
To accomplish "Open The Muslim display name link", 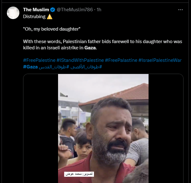I will tap(36, 10).
